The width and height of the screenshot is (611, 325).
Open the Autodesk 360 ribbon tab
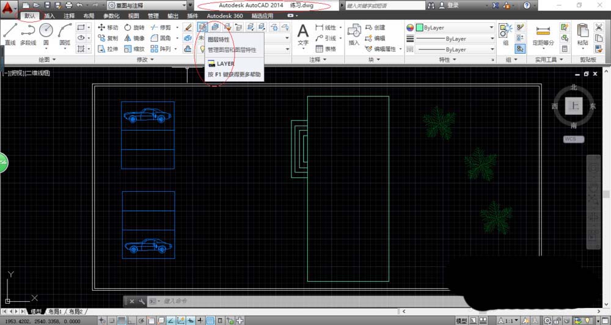tap(225, 16)
